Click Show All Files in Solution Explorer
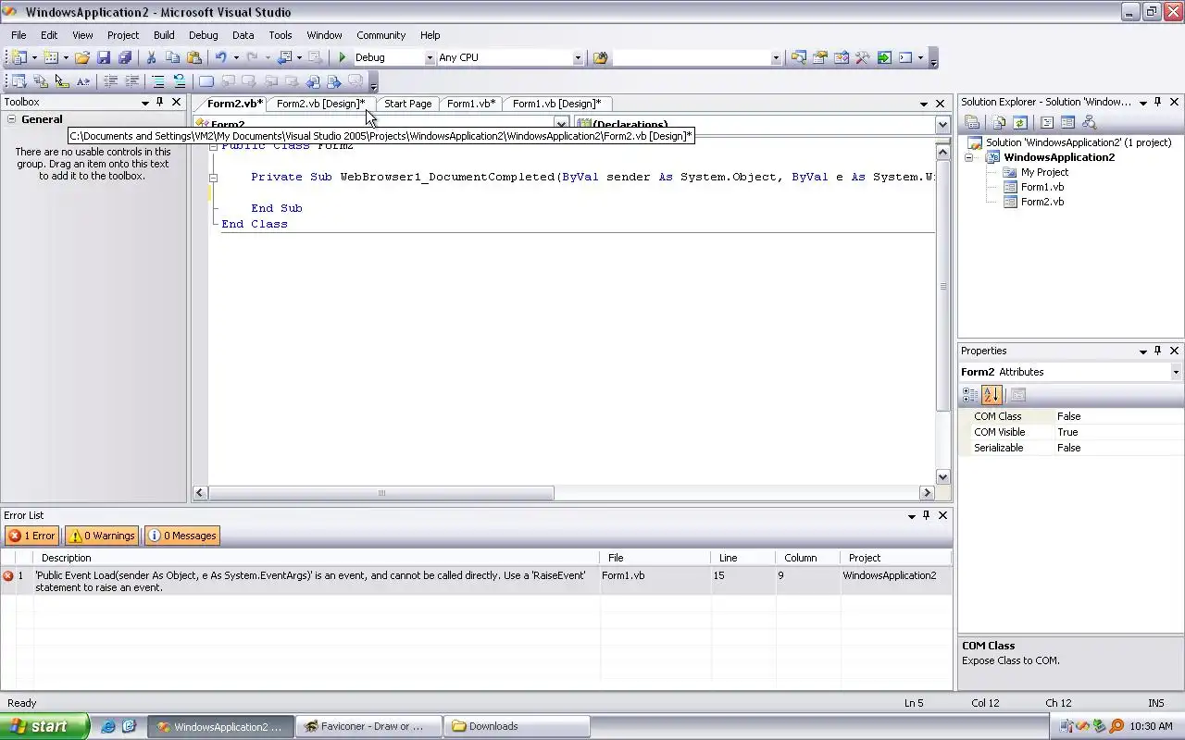The height and width of the screenshot is (740, 1185). 999,122
